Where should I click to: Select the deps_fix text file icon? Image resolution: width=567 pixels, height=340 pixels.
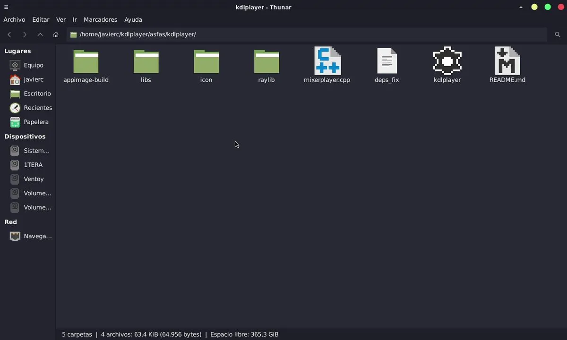[387, 60]
